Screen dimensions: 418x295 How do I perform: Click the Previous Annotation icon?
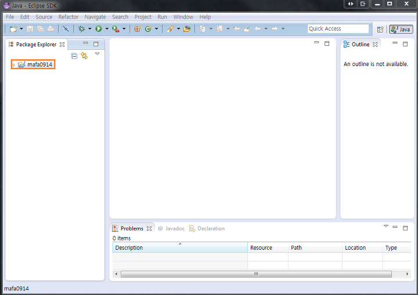pos(219,29)
